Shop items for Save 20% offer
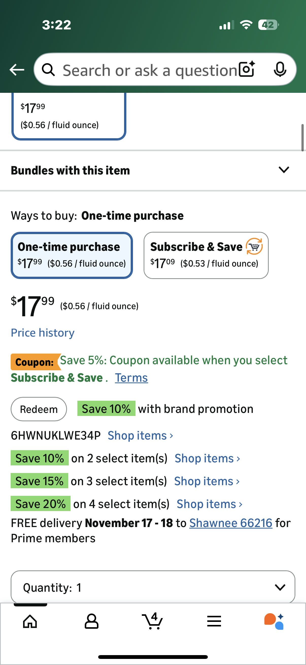The height and width of the screenshot is (665, 306). click(209, 504)
